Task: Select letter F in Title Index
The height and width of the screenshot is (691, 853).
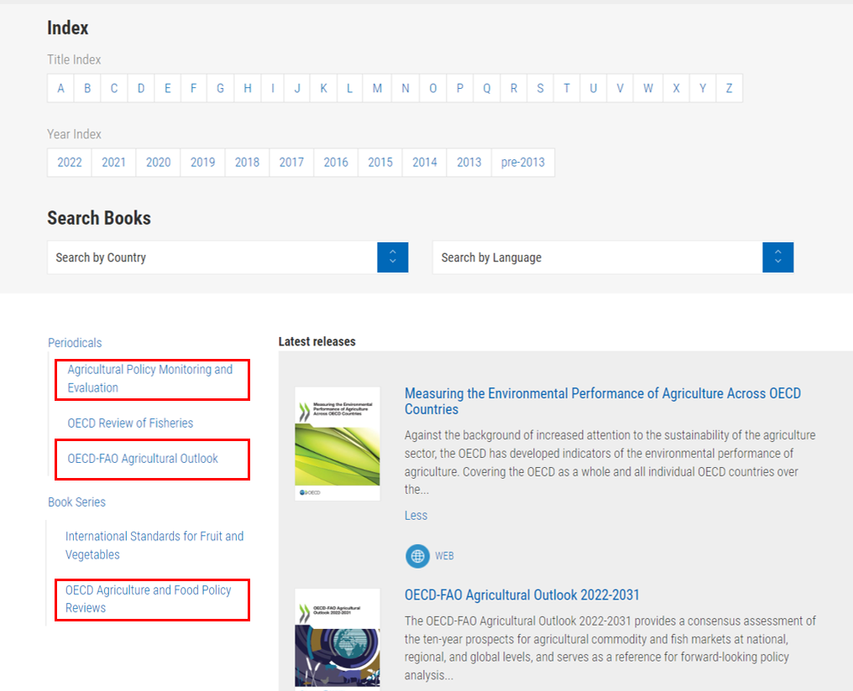Action: pos(193,88)
